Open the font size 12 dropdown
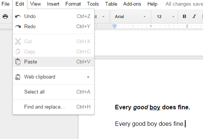 [x=164, y=17]
